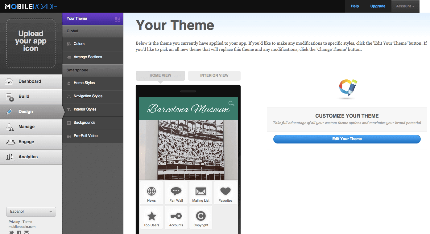
Task: Switch to the Interior View tab
Action: (x=214, y=75)
